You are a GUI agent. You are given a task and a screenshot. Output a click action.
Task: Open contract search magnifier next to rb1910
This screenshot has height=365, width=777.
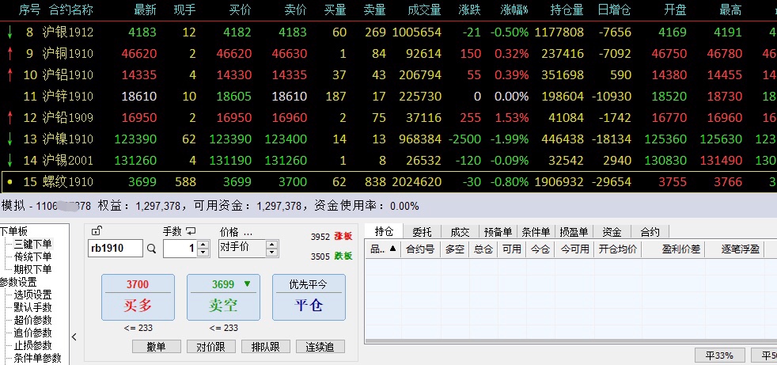tap(152, 249)
